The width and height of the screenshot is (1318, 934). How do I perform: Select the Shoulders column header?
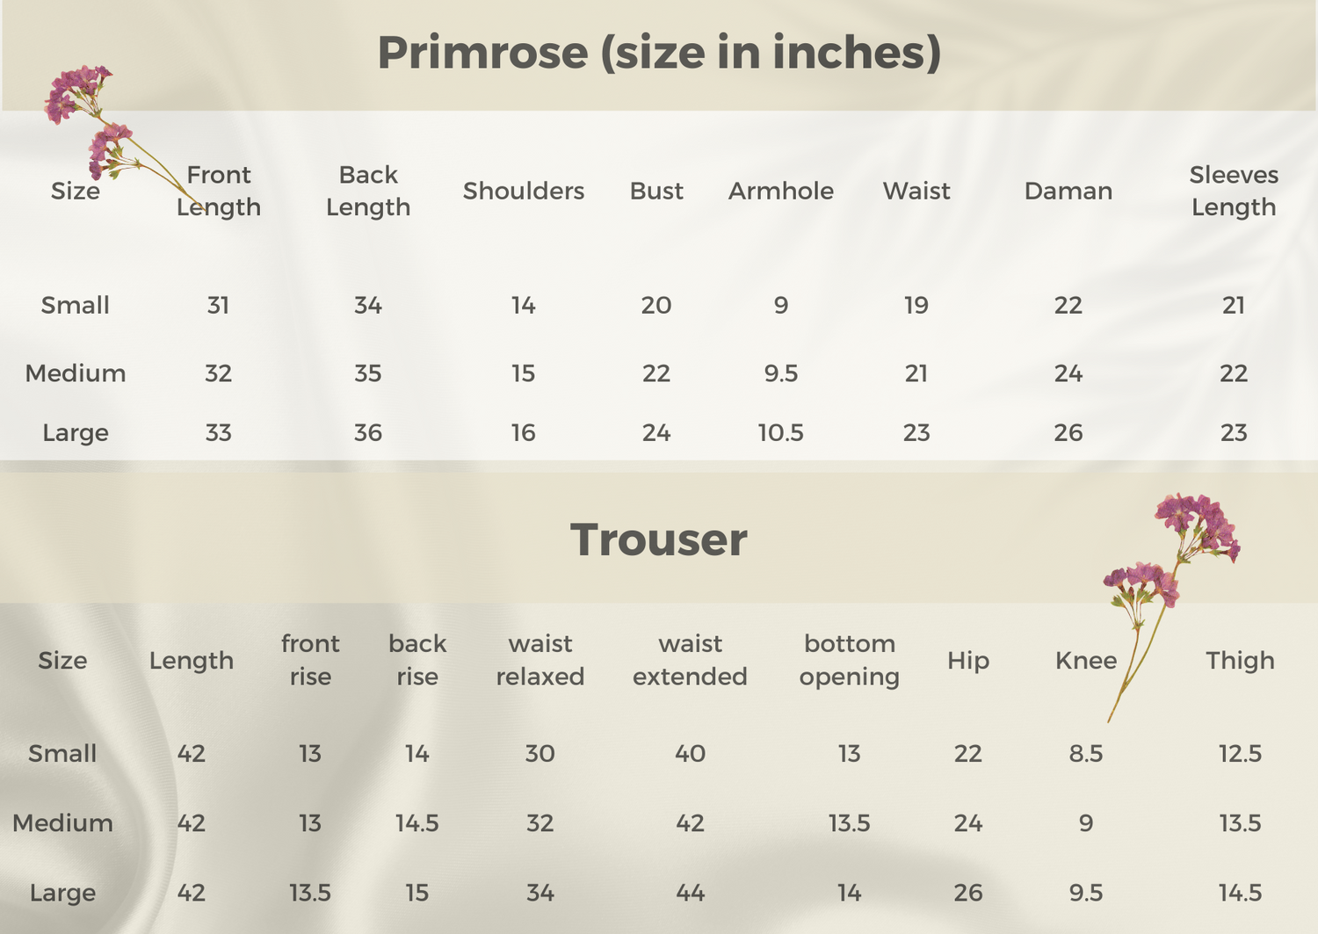click(x=523, y=191)
